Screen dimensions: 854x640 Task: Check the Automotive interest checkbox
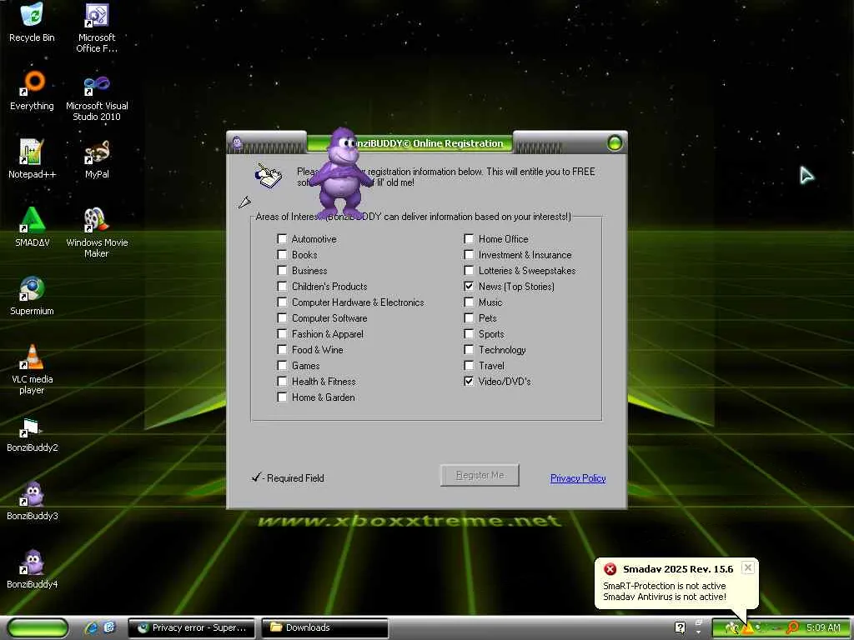point(282,238)
